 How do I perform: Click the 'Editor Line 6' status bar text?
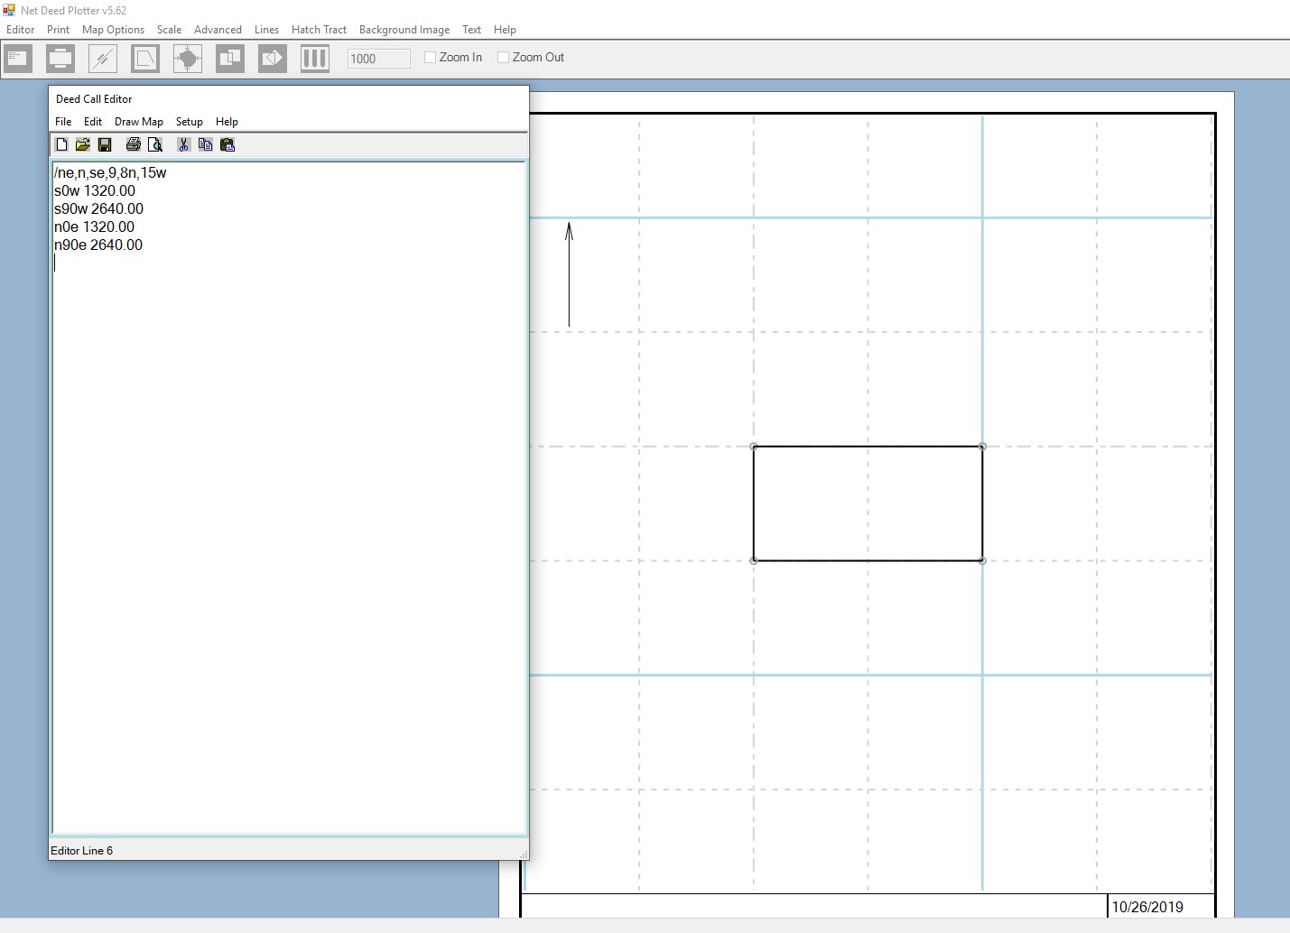[82, 851]
